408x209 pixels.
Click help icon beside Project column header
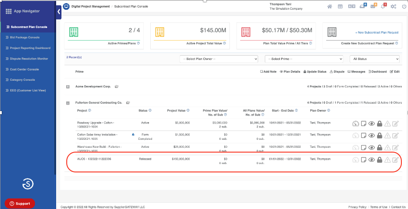tap(90, 110)
